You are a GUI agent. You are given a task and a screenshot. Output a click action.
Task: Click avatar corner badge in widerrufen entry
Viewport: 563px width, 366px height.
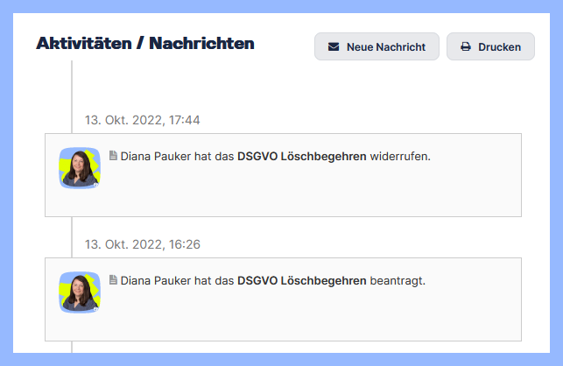(96, 185)
